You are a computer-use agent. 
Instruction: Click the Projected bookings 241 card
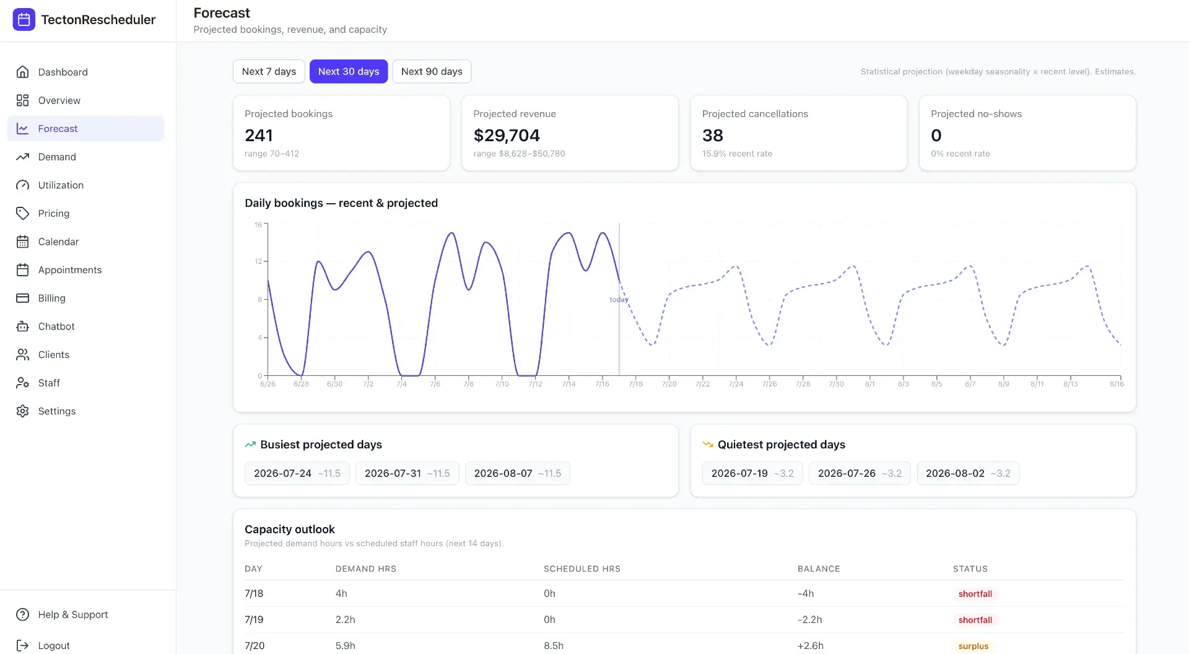(x=341, y=133)
